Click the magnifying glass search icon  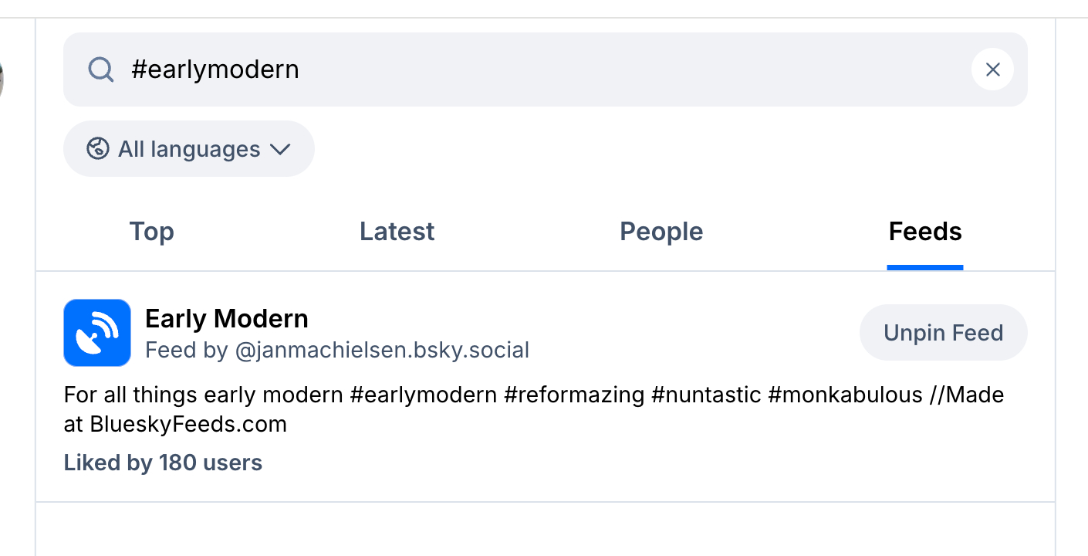click(101, 69)
